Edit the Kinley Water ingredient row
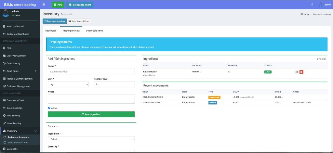This screenshot has height=153, width=333. tap(297, 72)
